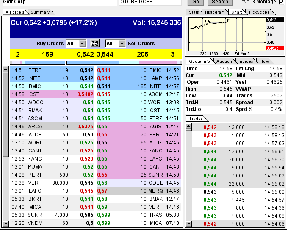Click the buy-side depth color bar
288x230 pixels.
pos(37,63)
